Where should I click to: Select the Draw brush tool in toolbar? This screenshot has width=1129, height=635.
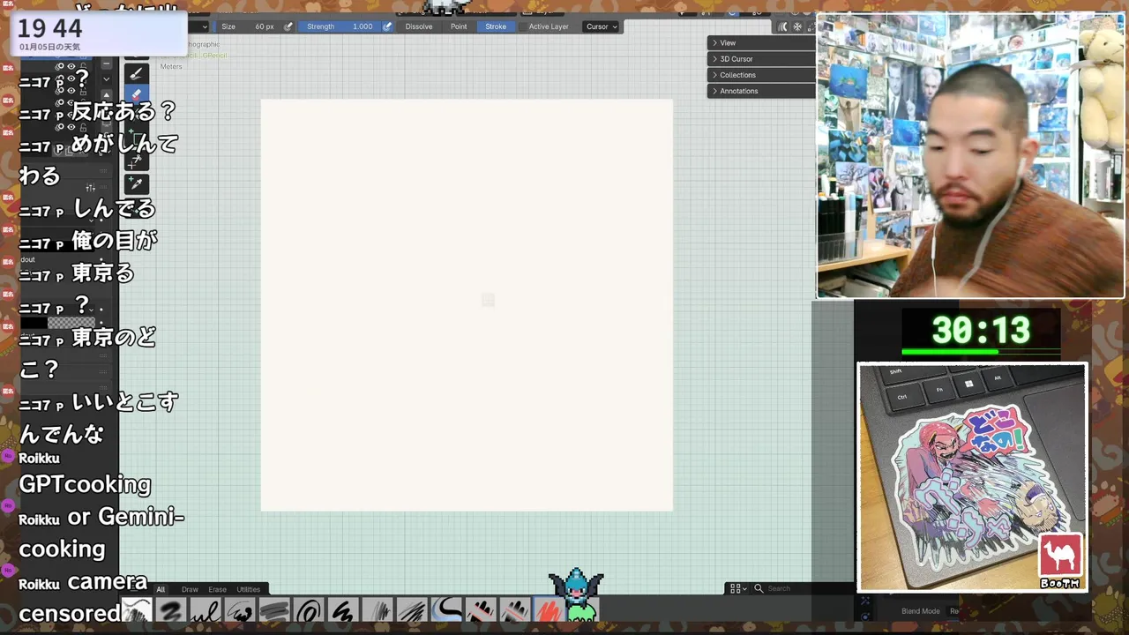136,73
